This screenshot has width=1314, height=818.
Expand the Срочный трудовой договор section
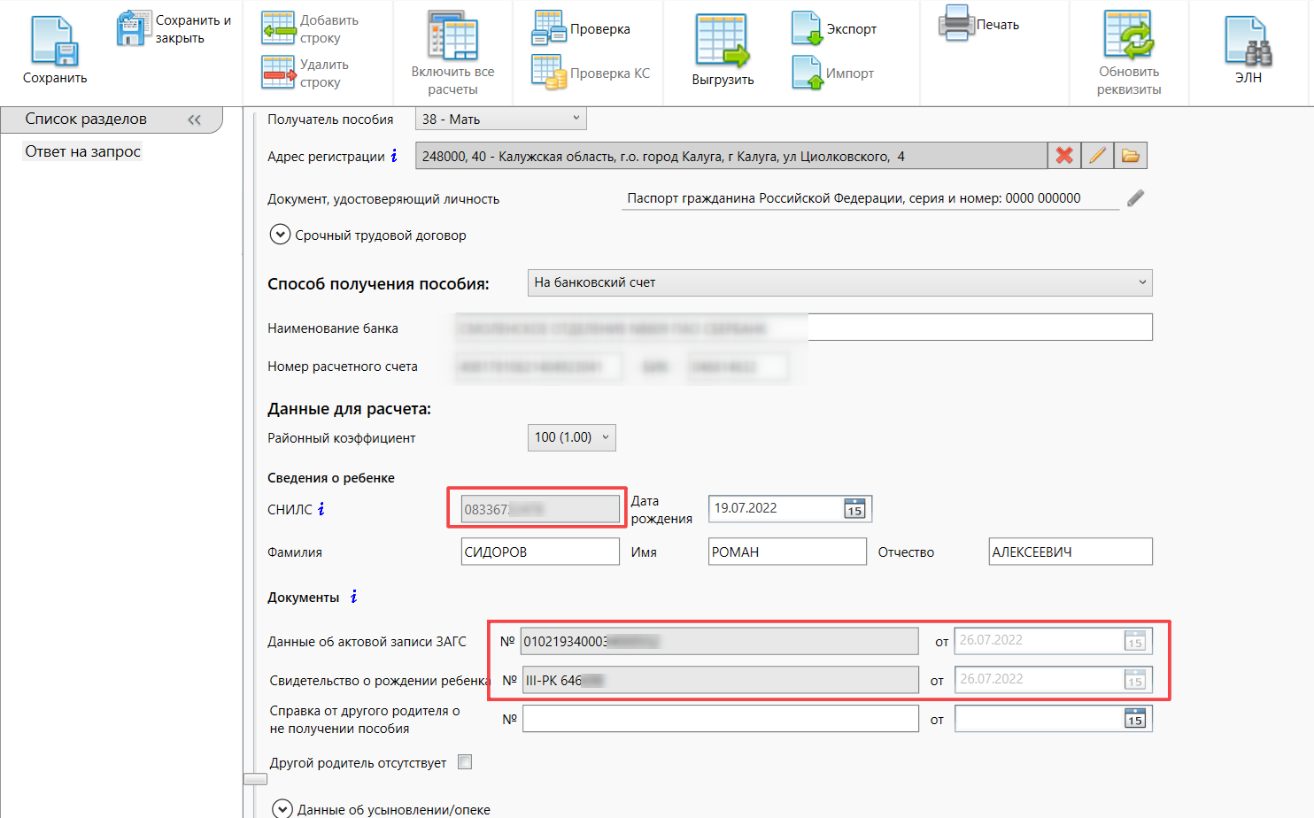pos(280,235)
